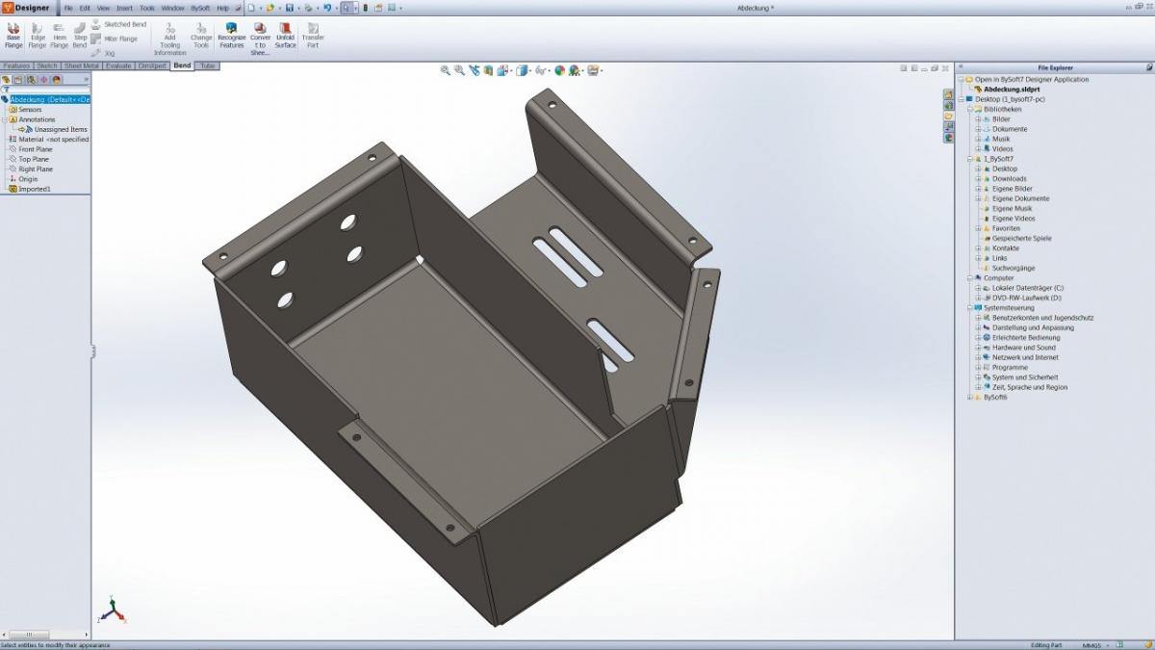
Task: Open the Evaluate tab
Action: pos(119,66)
